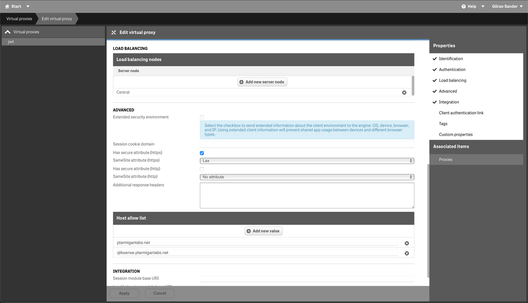Click the Add new value plus icon
Image resolution: width=528 pixels, height=303 pixels.
tap(249, 231)
